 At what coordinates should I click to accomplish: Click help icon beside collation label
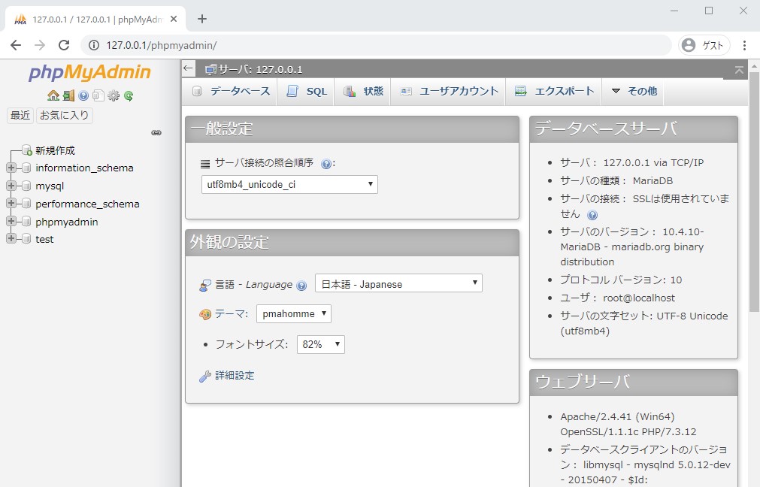tap(326, 164)
